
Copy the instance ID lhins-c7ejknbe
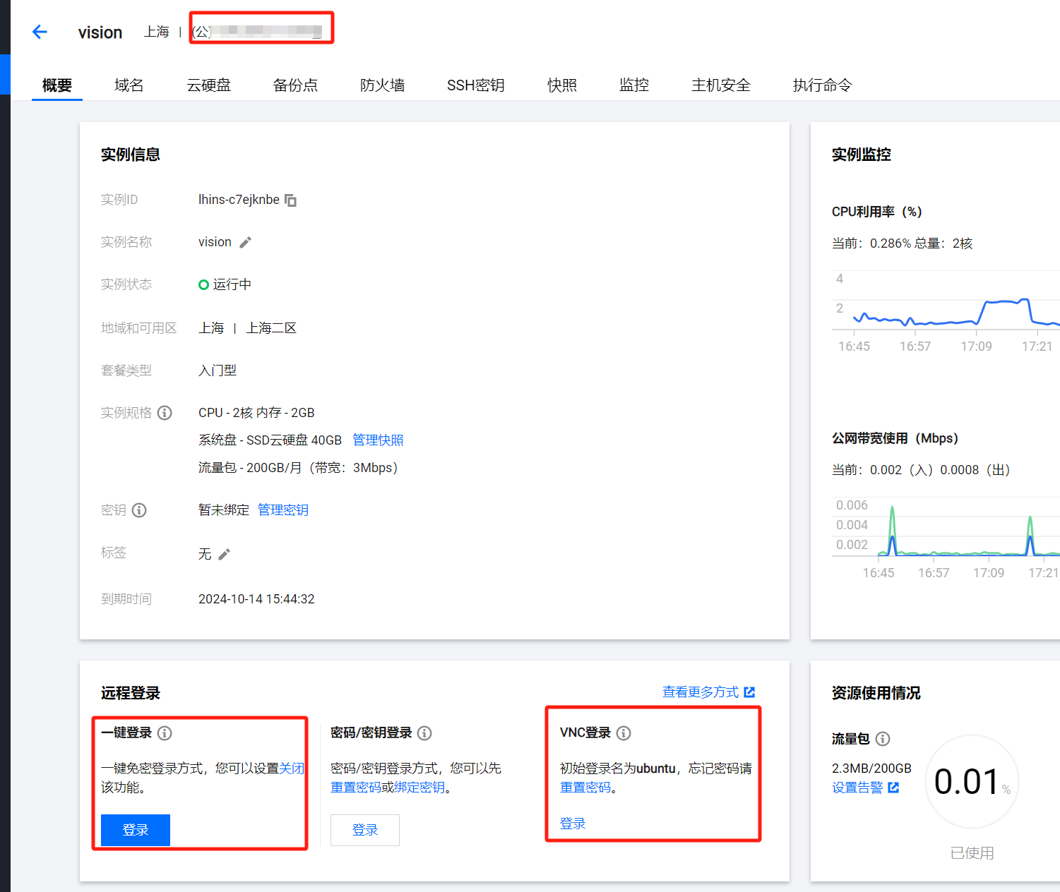(290, 200)
